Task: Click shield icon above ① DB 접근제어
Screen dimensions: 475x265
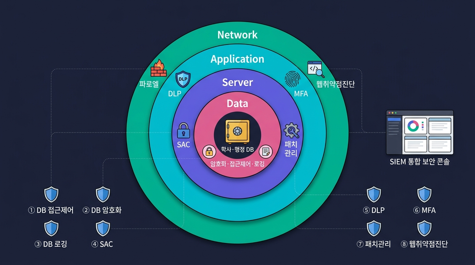Action: [x=51, y=194]
